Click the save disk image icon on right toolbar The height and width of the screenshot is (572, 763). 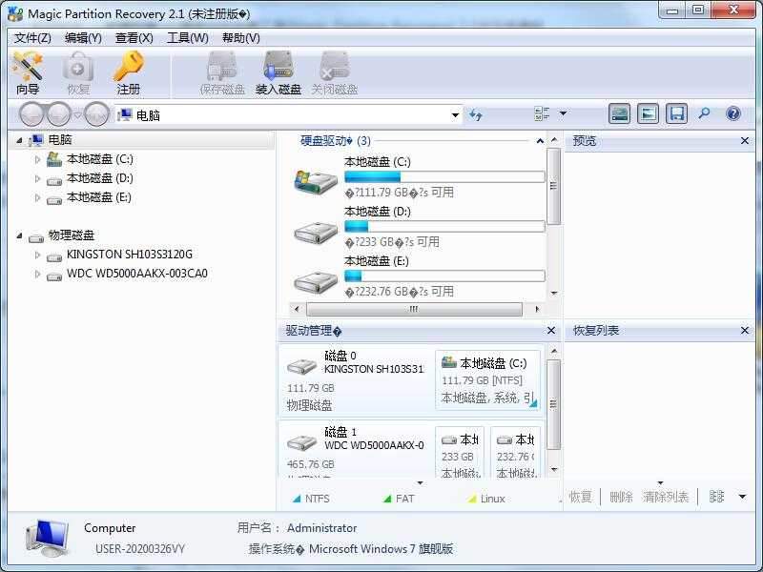(x=675, y=113)
